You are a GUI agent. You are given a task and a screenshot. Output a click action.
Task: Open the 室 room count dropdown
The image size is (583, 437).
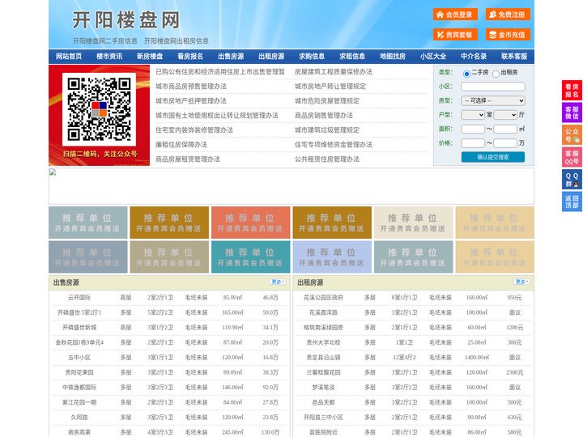point(473,115)
